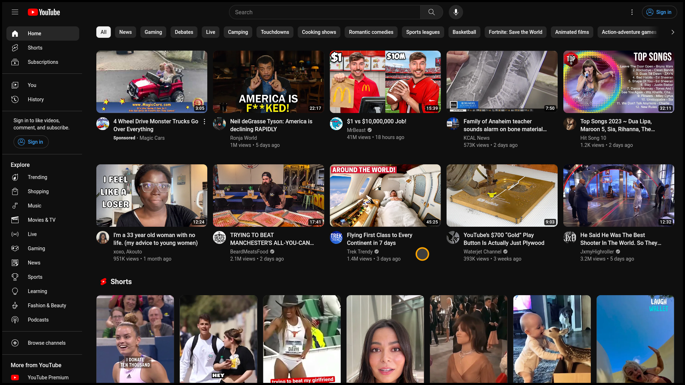Select the Camping chip
This screenshot has width=685, height=385.
(238, 32)
